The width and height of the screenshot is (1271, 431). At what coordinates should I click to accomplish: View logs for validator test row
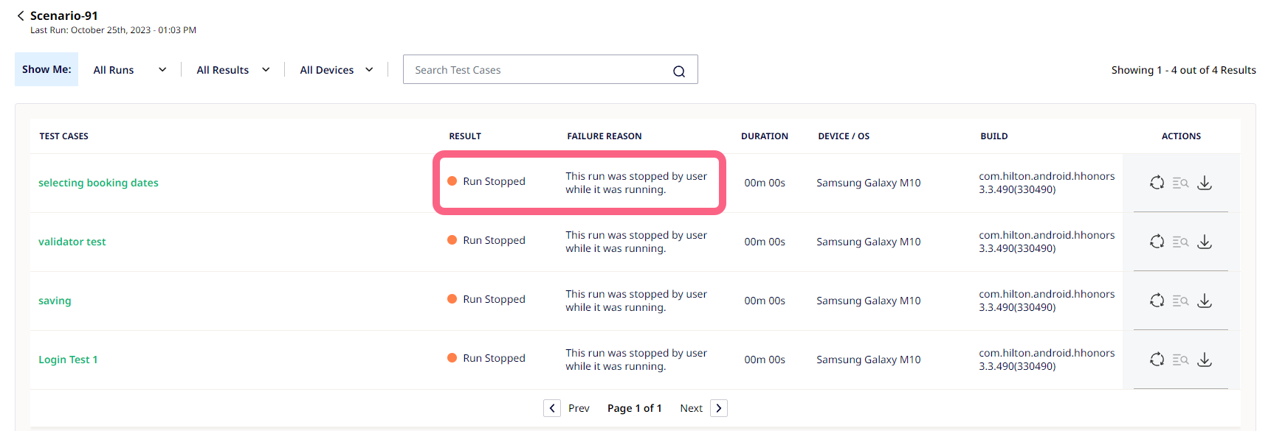(1180, 242)
